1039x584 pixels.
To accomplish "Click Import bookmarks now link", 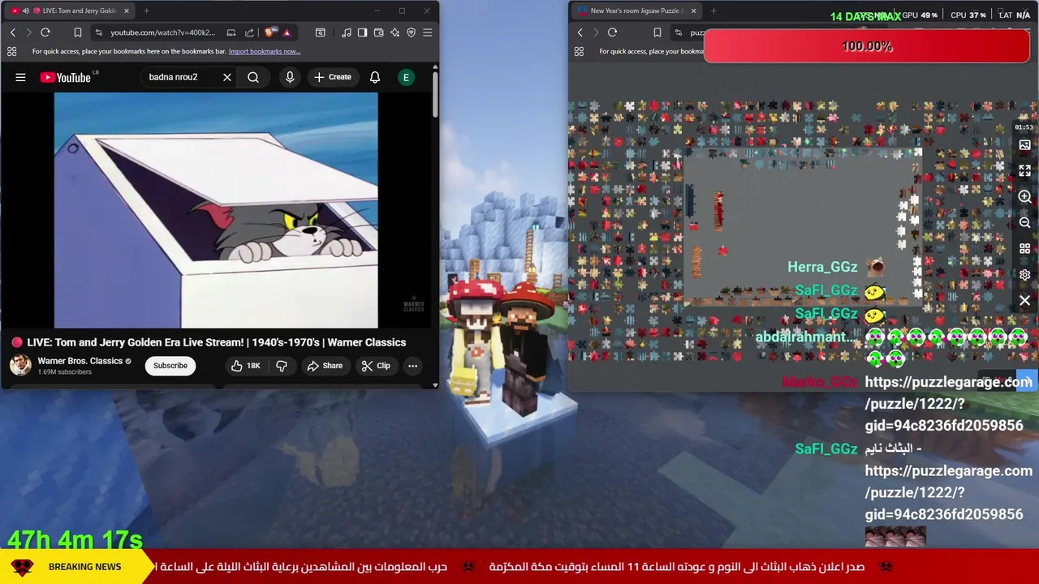I will (x=265, y=51).
